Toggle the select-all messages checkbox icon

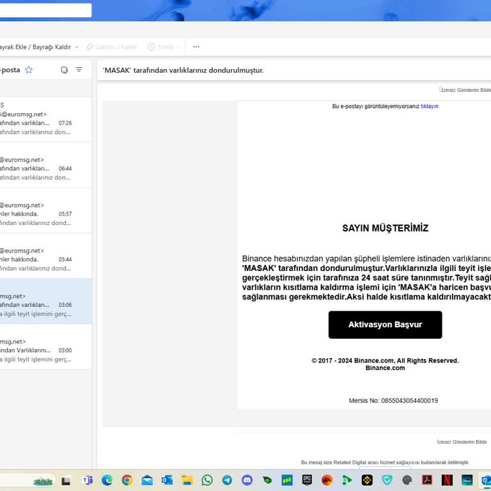click(x=64, y=70)
